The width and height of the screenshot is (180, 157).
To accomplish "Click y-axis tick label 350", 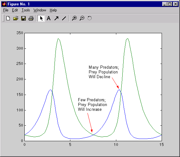I will [20, 33].
